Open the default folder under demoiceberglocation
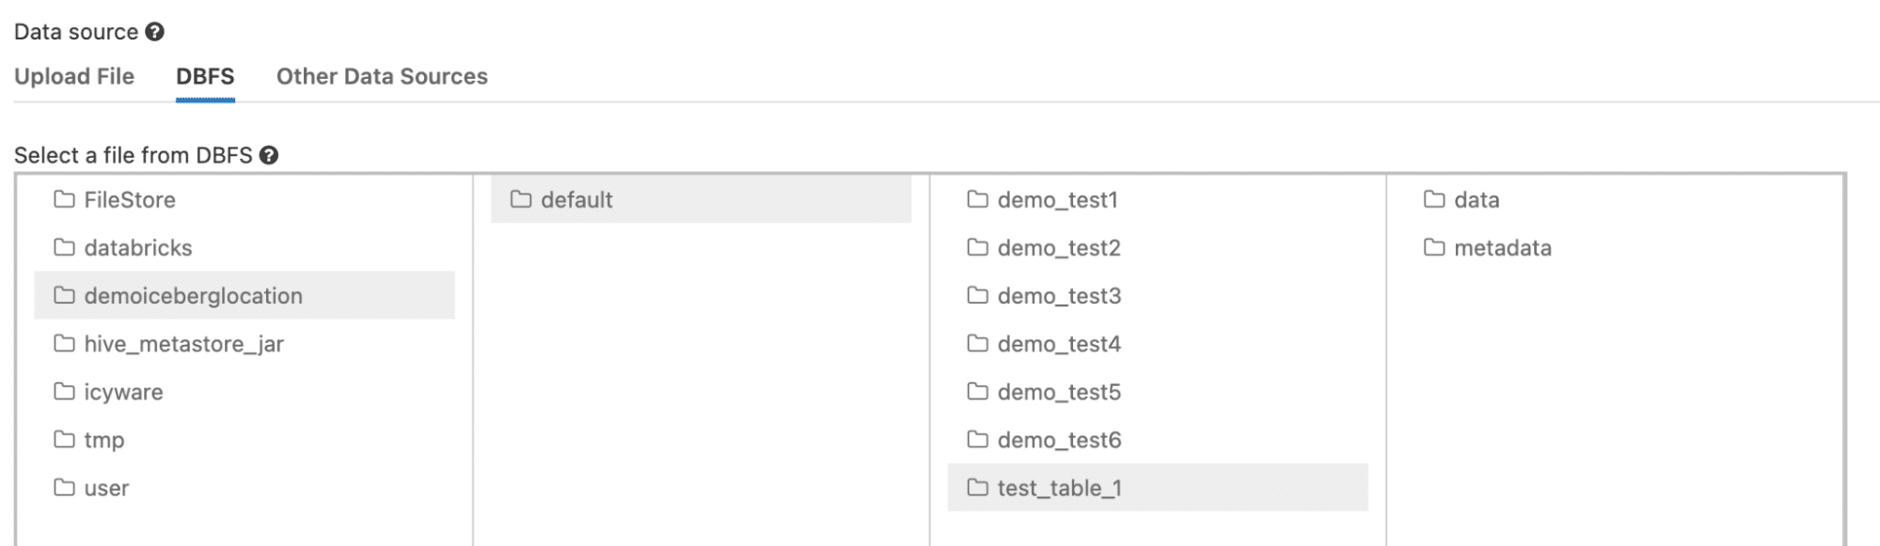This screenshot has height=546, width=1880. tap(576, 199)
